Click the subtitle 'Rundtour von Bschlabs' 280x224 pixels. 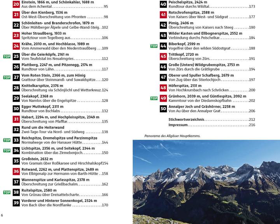41,111
